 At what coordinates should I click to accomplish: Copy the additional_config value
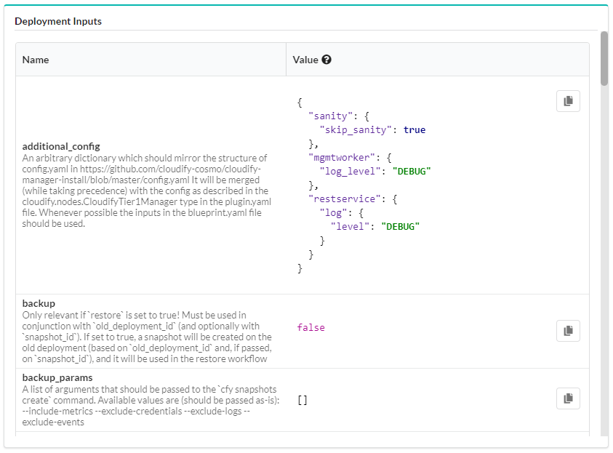click(568, 101)
